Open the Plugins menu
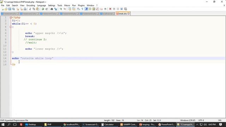 pos(81,5)
